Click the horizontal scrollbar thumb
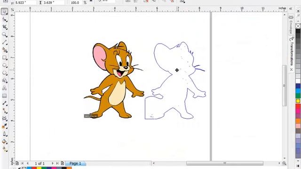 [225, 163]
